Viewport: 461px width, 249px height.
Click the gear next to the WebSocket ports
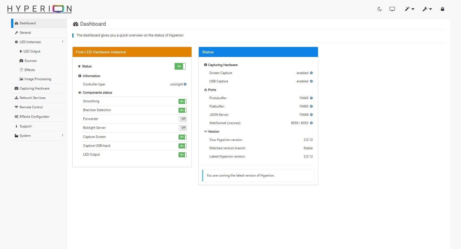(x=311, y=123)
